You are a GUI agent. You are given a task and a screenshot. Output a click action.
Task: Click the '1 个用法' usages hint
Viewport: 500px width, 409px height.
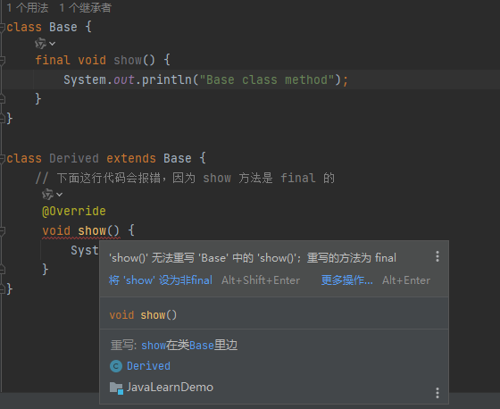pyautogui.click(x=28, y=8)
